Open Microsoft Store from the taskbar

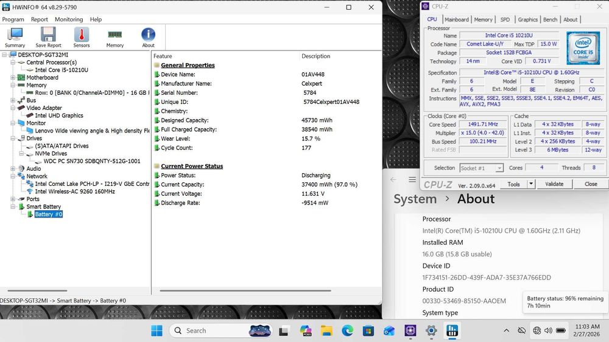(368, 331)
